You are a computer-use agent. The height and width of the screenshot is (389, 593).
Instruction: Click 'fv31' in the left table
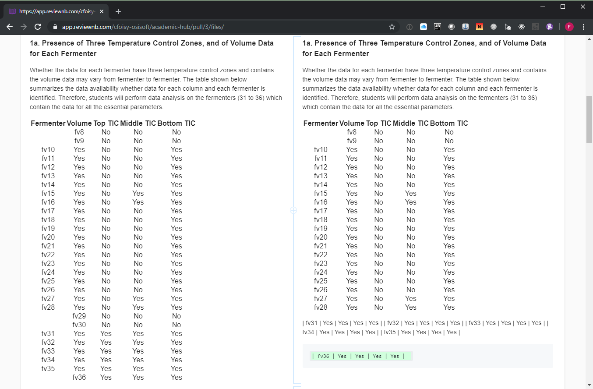coord(48,333)
